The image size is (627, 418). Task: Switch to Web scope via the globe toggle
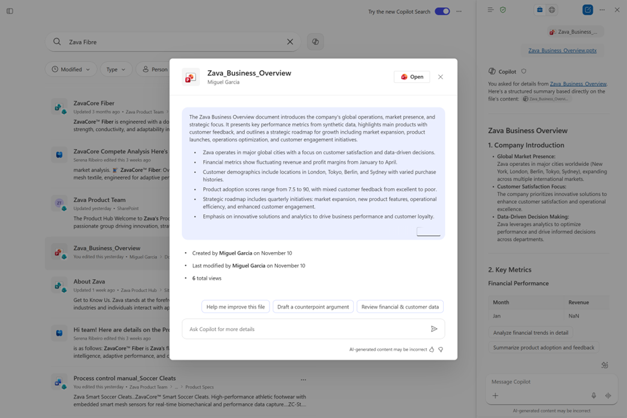552,10
